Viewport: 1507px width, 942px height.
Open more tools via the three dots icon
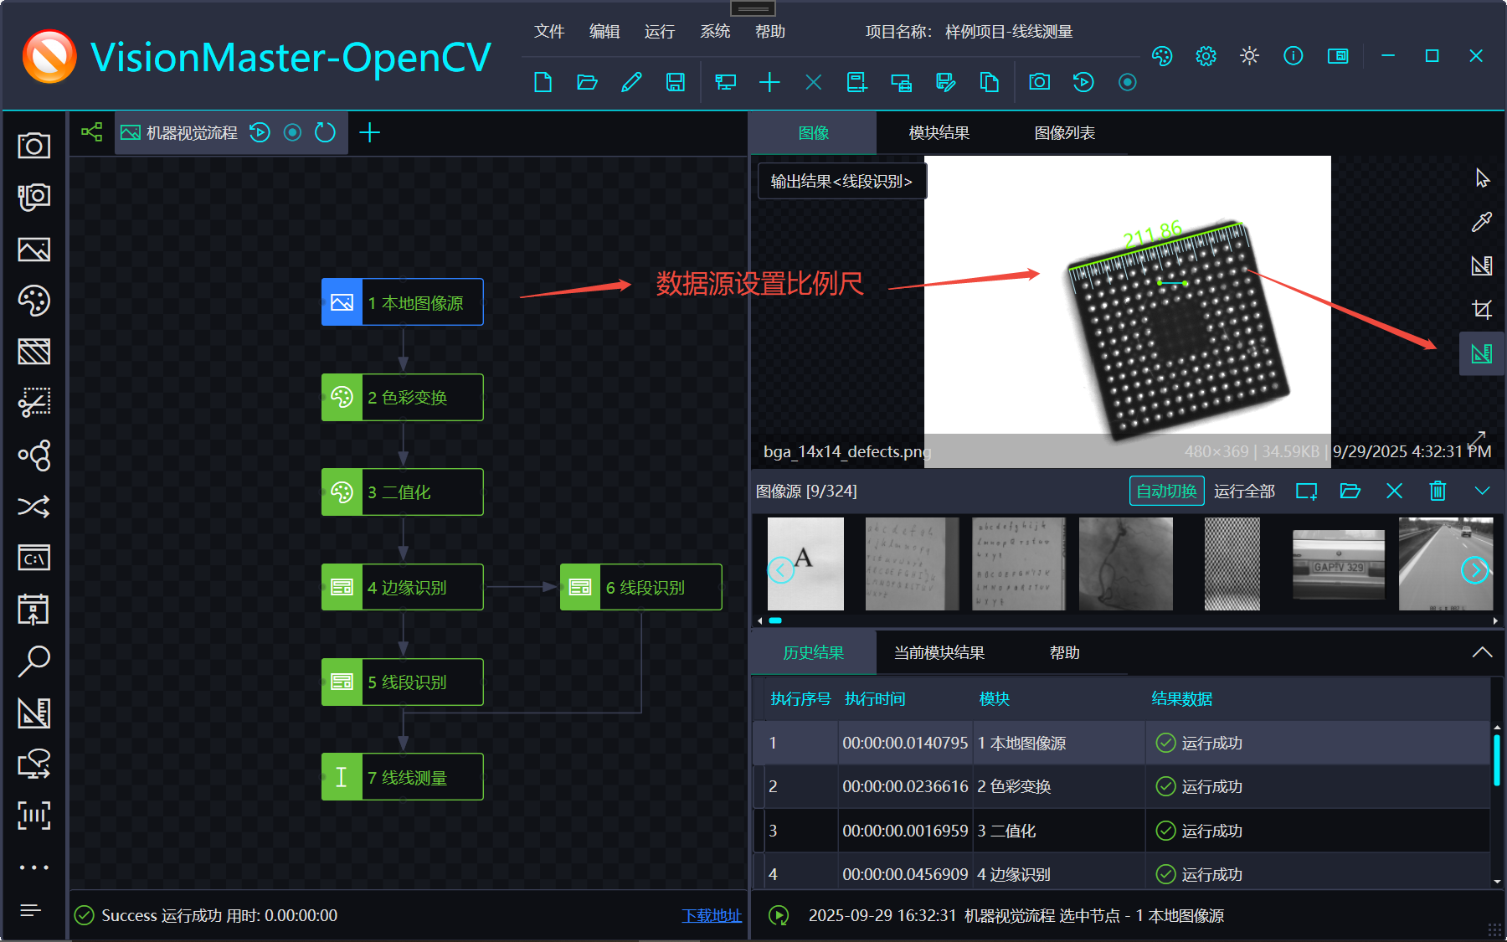(33, 867)
